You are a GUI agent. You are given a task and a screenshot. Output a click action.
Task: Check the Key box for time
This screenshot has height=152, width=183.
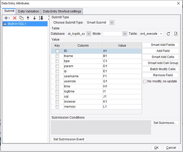57,86
